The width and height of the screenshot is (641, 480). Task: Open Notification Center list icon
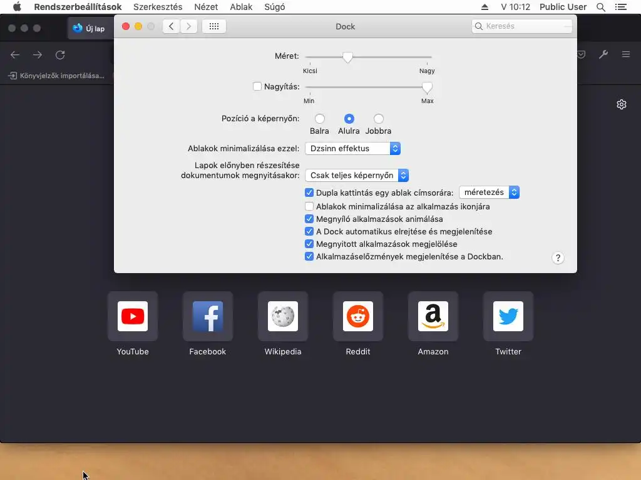pos(620,7)
